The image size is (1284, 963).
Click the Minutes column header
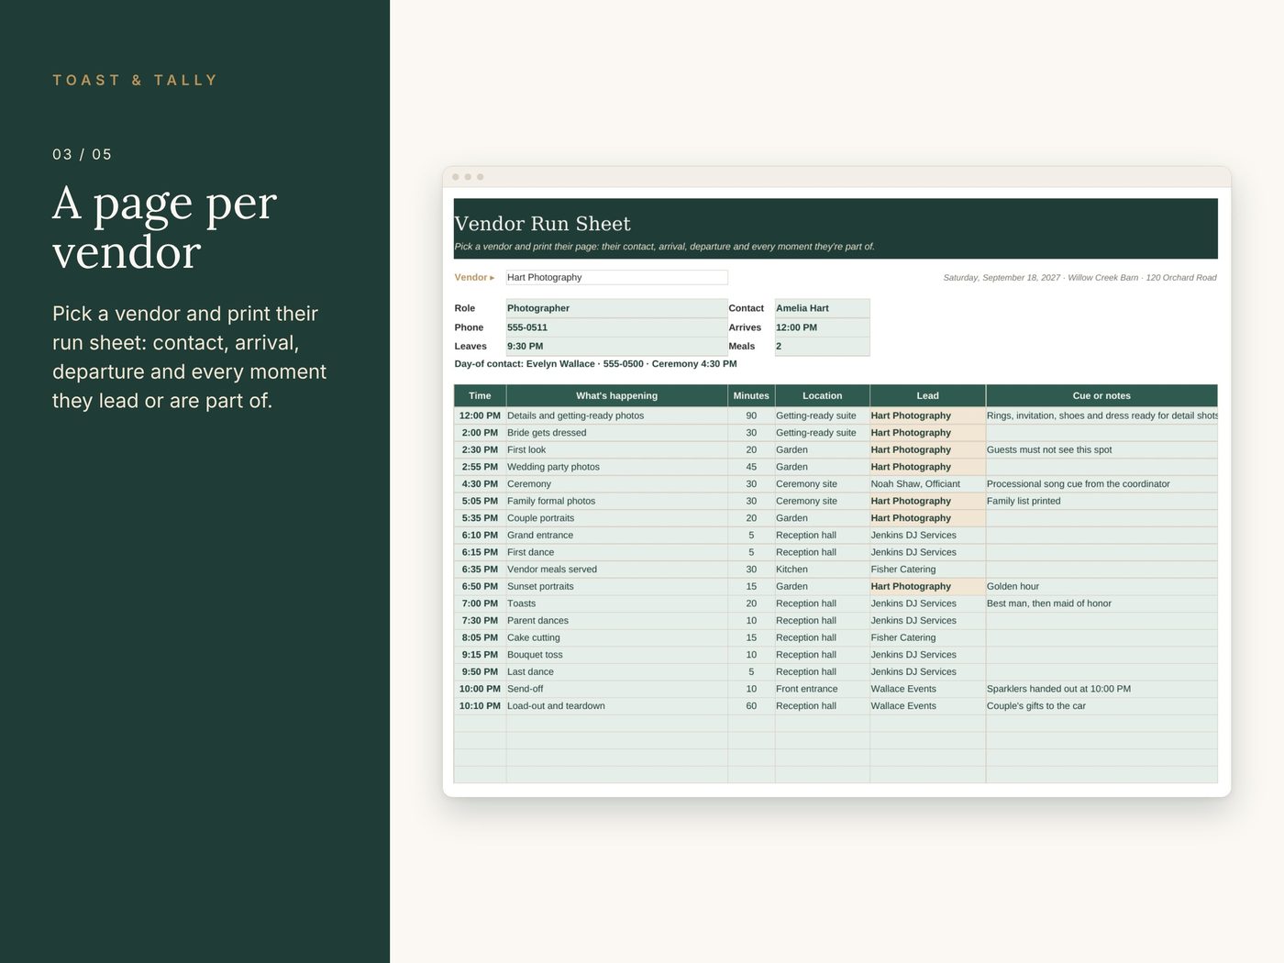point(751,395)
